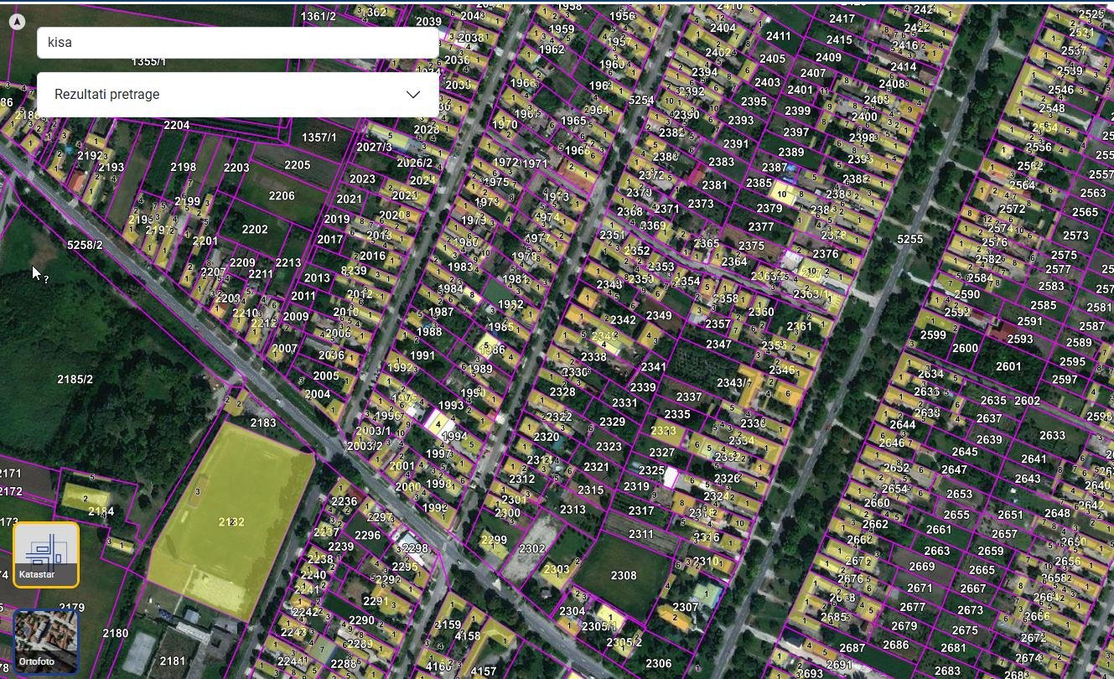Click parcel labeled 2202
The height and width of the screenshot is (679, 1114).
[x=254, y=230]
